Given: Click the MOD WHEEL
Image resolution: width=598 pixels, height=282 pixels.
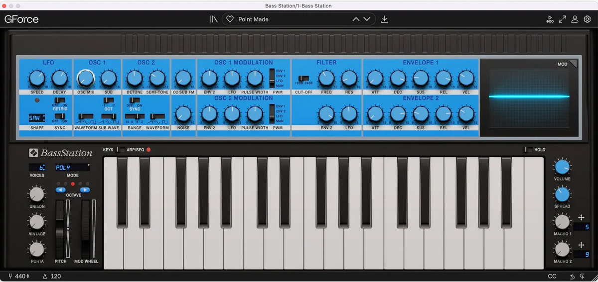Looking at the screenshot, I should click(86, 228).
